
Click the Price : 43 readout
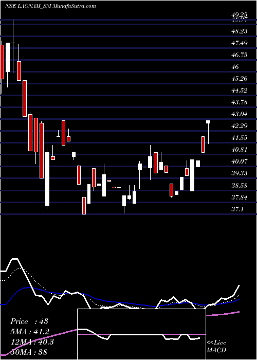pyautogui.click(x=29, y=321)
